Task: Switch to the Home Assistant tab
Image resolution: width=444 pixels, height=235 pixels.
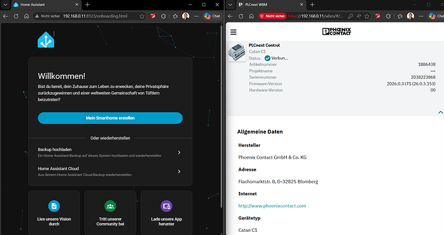Action: coord(46,4)
